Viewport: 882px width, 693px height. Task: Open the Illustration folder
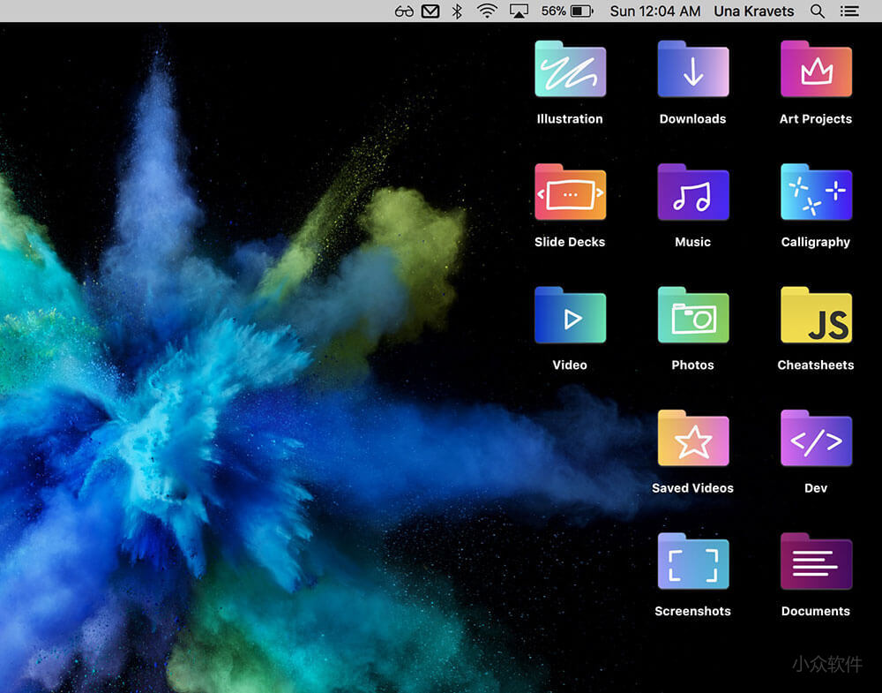pos(569,69)
